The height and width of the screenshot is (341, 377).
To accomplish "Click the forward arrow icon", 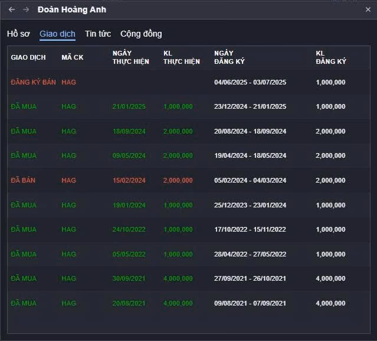I will pyautogui.click(x=26, y=9).
